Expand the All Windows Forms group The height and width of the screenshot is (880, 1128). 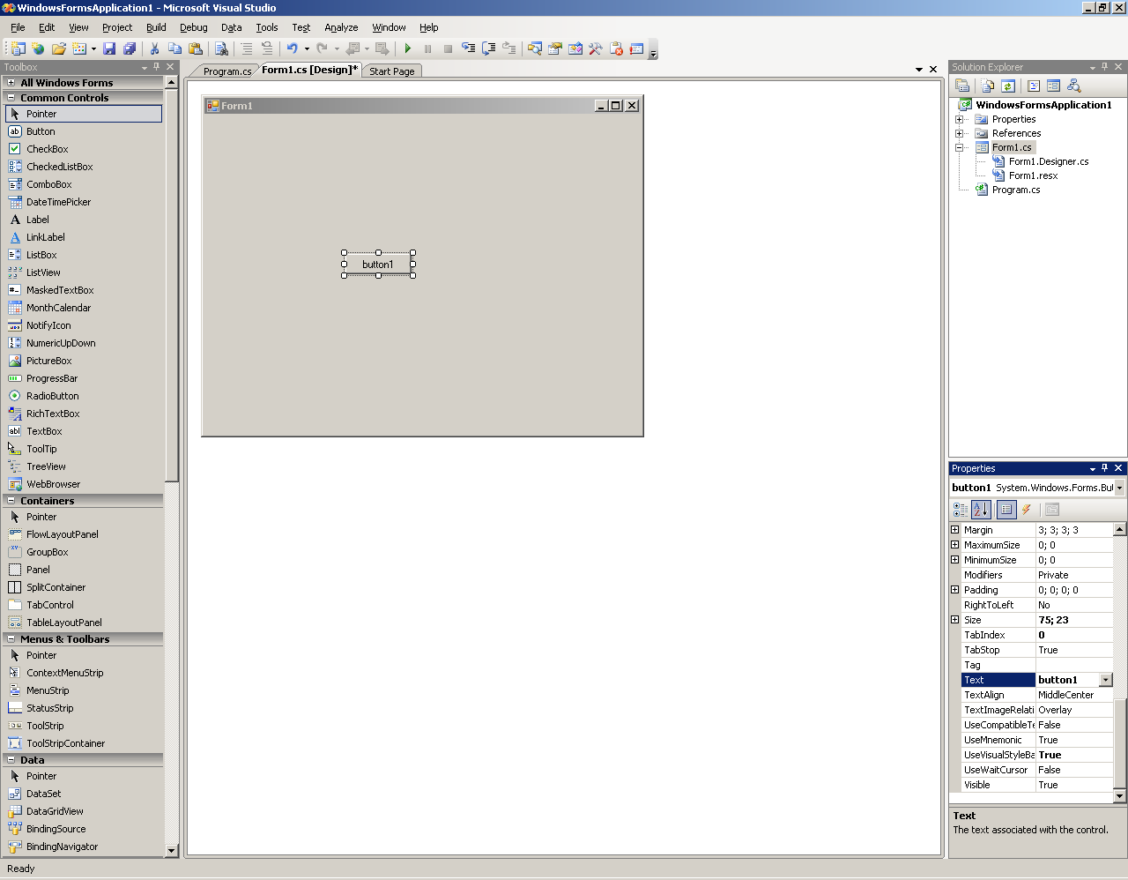point(11,83)
